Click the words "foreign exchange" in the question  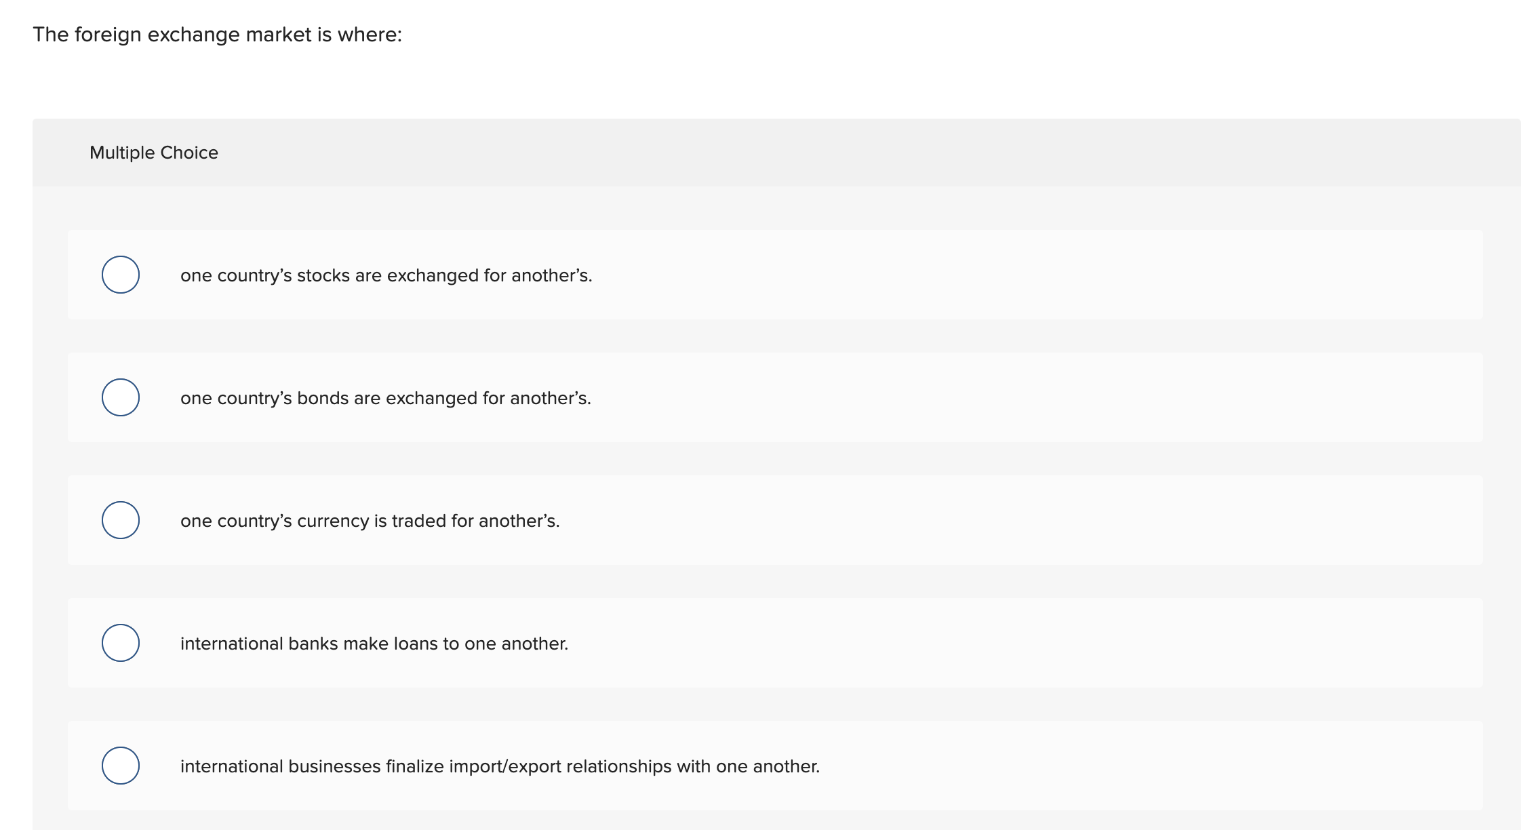(x=157, y=35)
